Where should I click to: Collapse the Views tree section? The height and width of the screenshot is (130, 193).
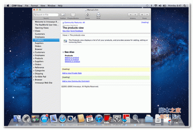click(34, 31)
